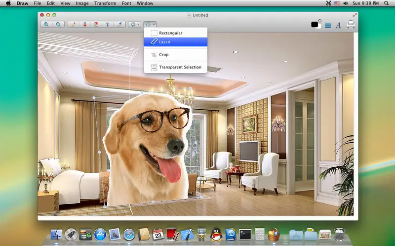Zoom in with the plus magnifier tool
This screenshot has width=395, height=246.
[x=46, y=24]
